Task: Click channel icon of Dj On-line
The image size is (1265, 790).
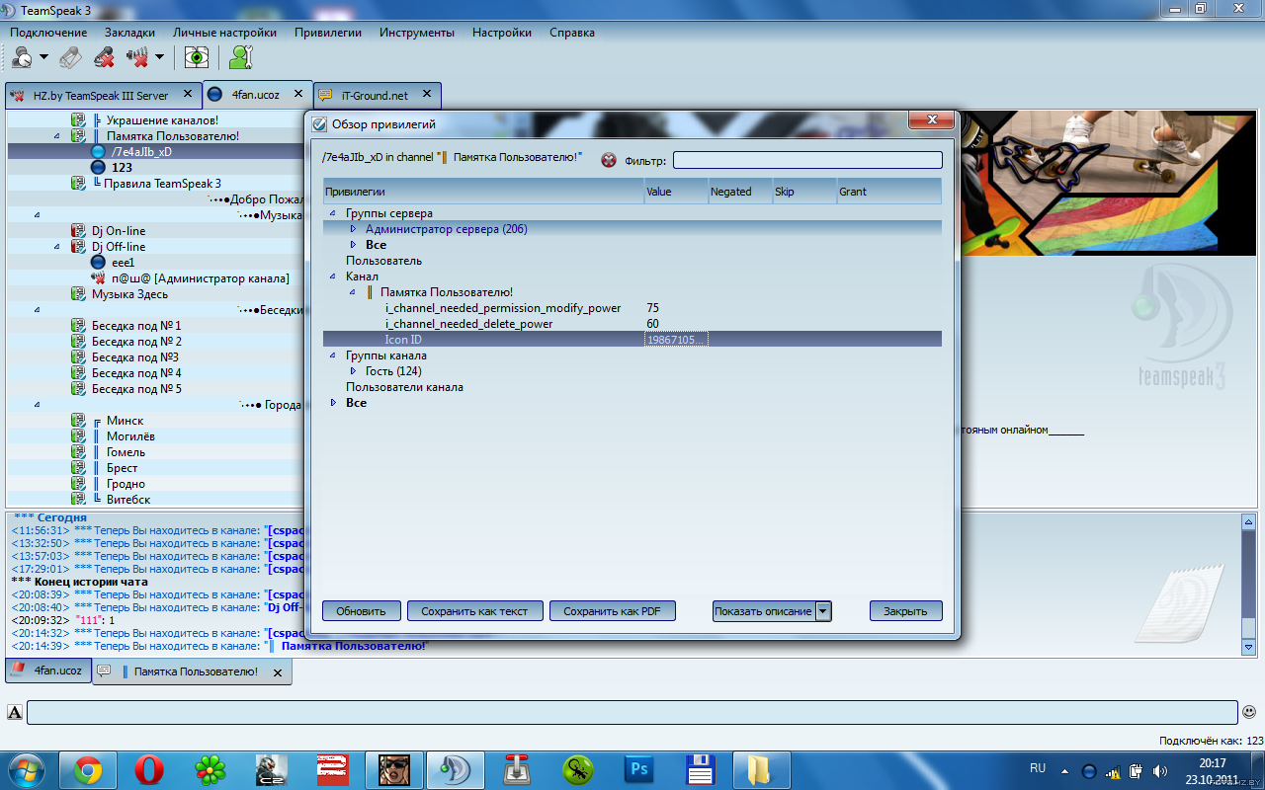Action: (x=78, y=231)
